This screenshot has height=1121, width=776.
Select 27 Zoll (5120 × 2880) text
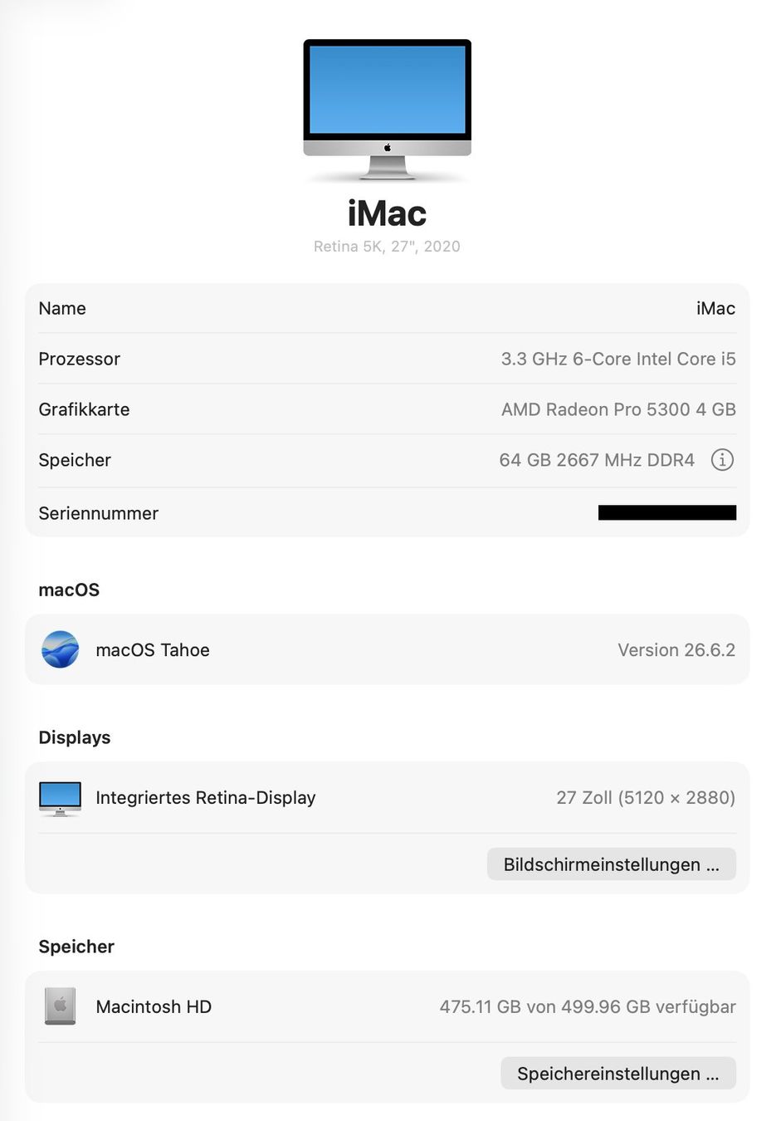[x=646, y=798]
